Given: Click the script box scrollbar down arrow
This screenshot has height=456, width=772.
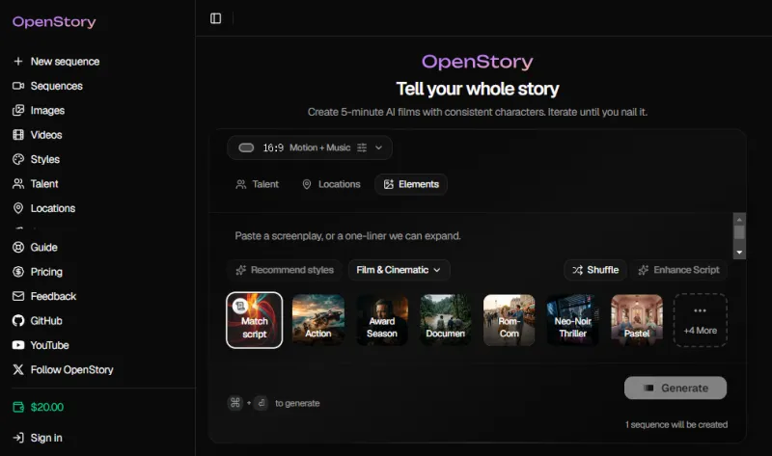Looking at the screenshot, I should point(739,253).
